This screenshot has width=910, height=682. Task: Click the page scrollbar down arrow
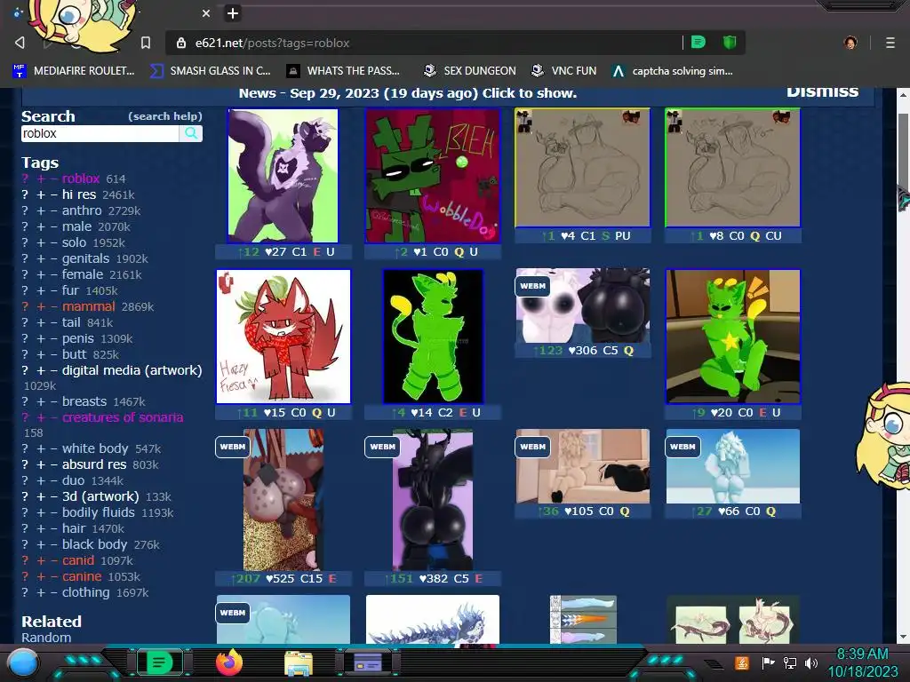point(903,637)
